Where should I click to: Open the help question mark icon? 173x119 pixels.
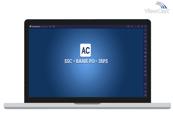pos(128,26)
